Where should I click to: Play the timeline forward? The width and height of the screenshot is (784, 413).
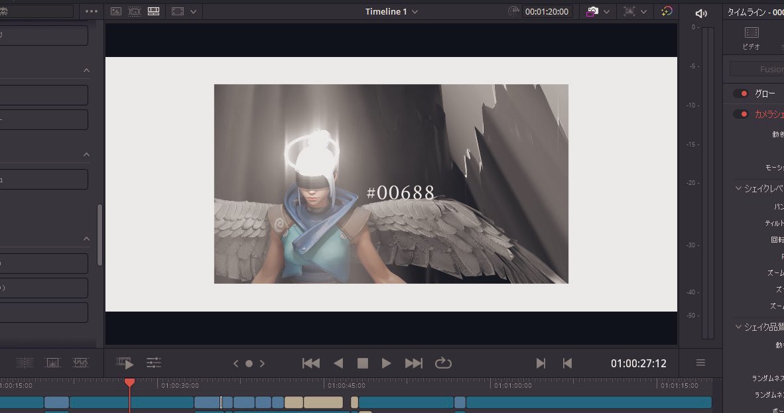[x=386, y=363]
